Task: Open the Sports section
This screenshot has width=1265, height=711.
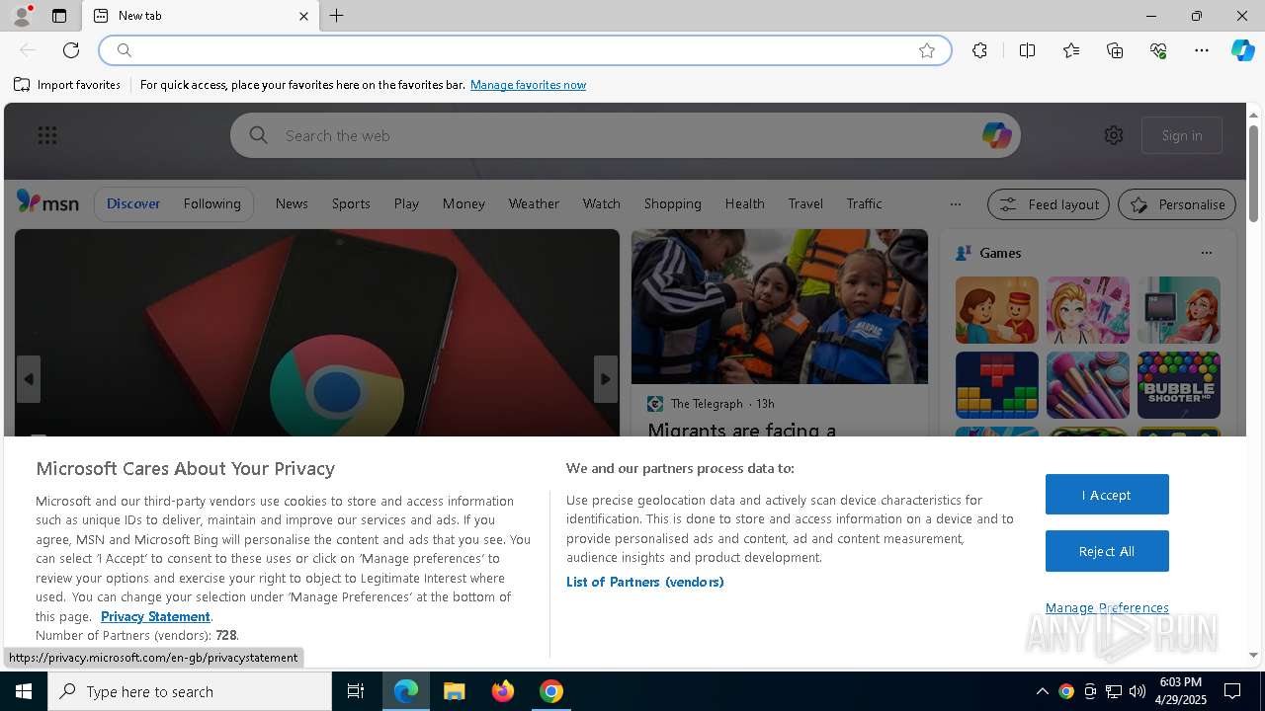Action: 351,203
